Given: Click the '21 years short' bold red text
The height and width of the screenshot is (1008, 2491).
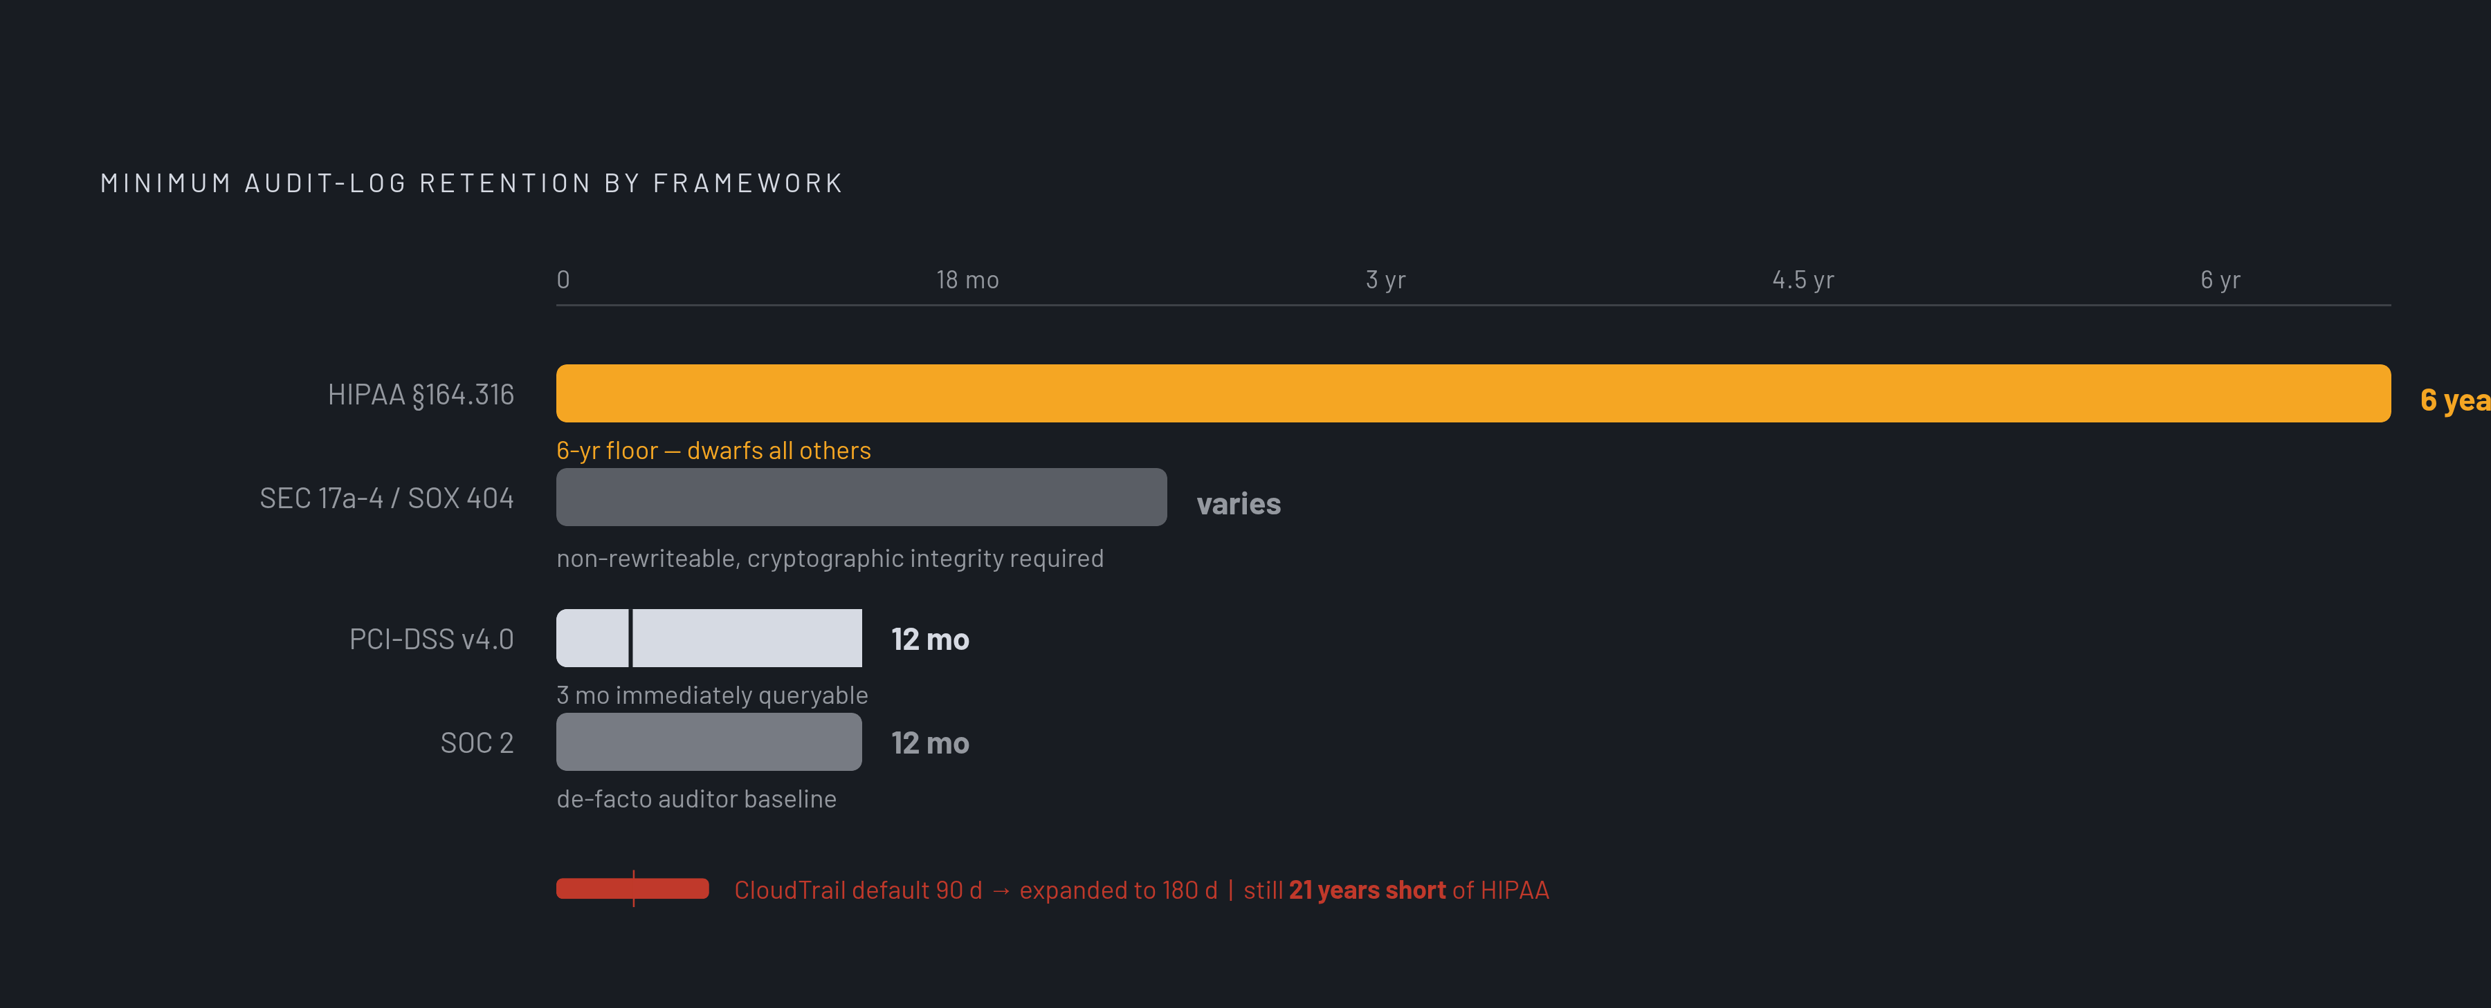Looking at the screenshot, I should 1367,890.
